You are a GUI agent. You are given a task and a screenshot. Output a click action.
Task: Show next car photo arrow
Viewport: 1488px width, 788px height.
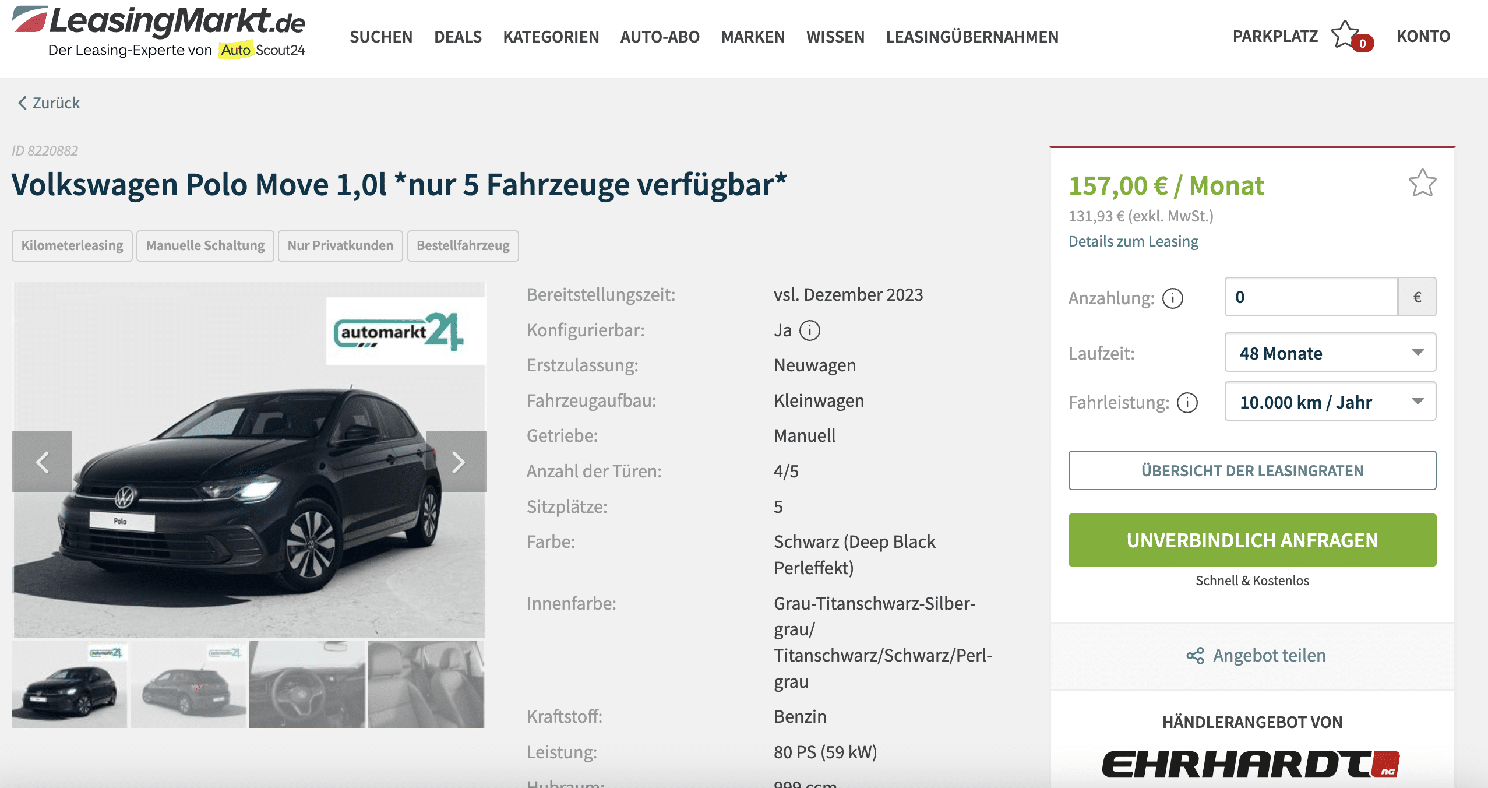click(x=457, y=462)
